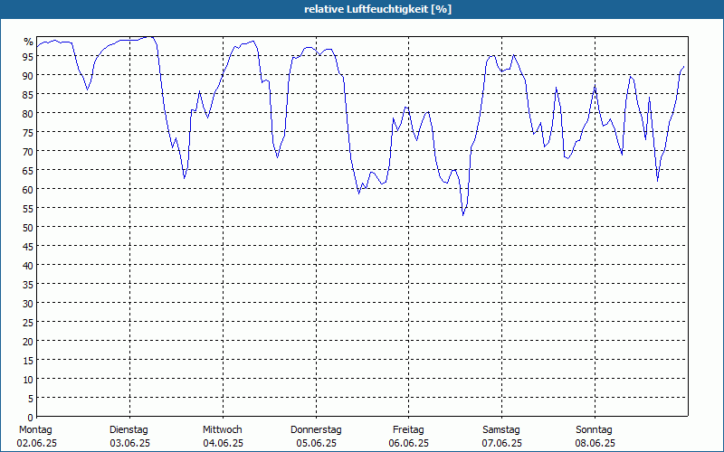Click the y-axis value '50'
Image resolution: width=724 pixels, height=452 pixels.
tap(28, 228)
